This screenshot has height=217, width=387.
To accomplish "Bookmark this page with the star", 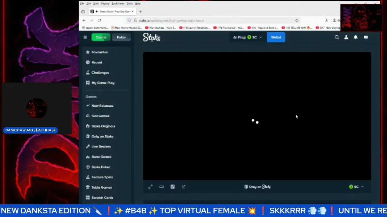I will 297,20.
